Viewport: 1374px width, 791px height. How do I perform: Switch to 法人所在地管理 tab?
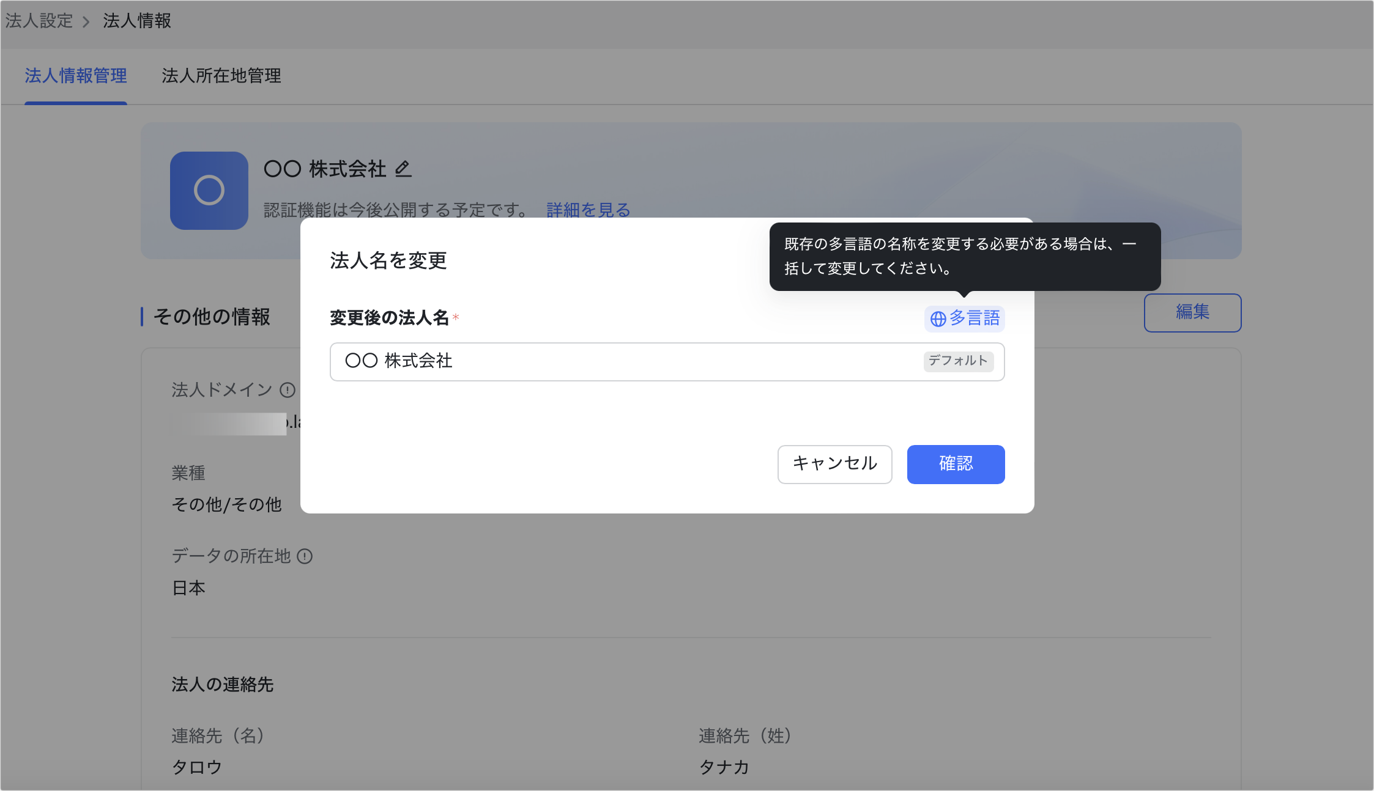[221, 76]
